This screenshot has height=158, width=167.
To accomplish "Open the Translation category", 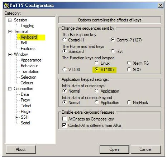I will pyautogui.click(x=30, y=71).
